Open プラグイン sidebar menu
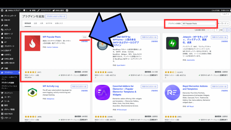The image size is (231, 130). click(10, 73)
